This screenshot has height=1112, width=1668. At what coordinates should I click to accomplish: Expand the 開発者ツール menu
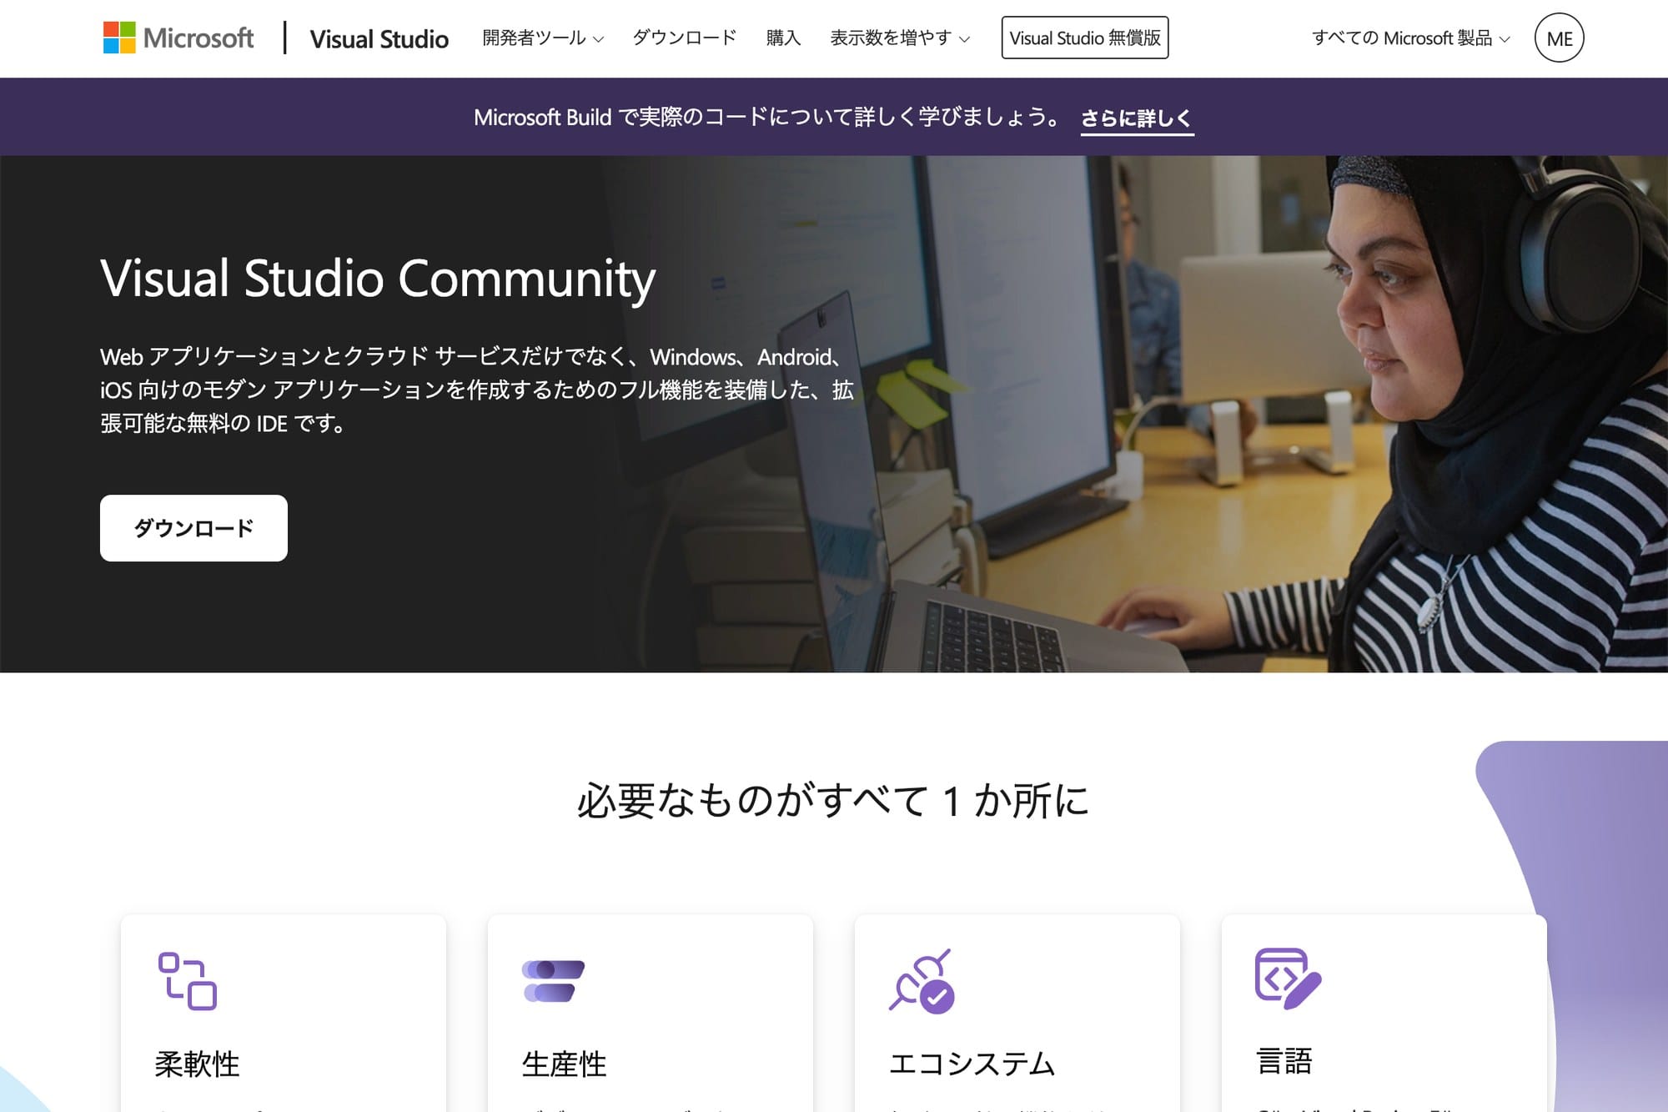coord(543,38)
